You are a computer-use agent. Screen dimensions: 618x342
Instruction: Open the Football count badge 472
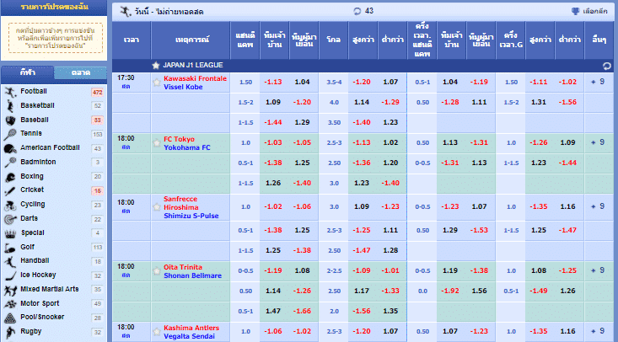tap(97, 93)
